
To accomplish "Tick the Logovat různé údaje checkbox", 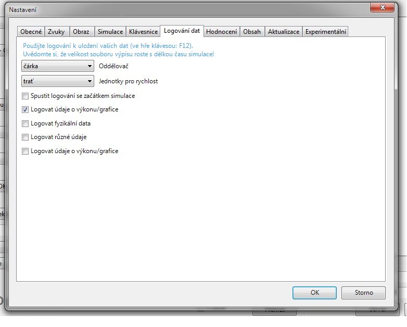I will click(26, 137).
